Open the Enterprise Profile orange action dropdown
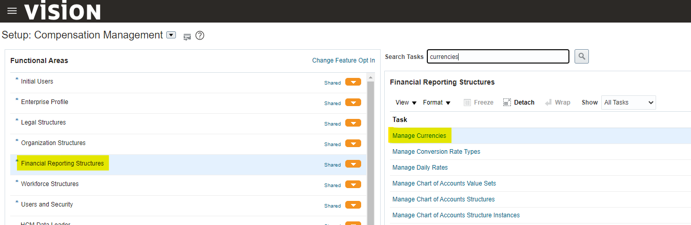 tap(353, 103)
